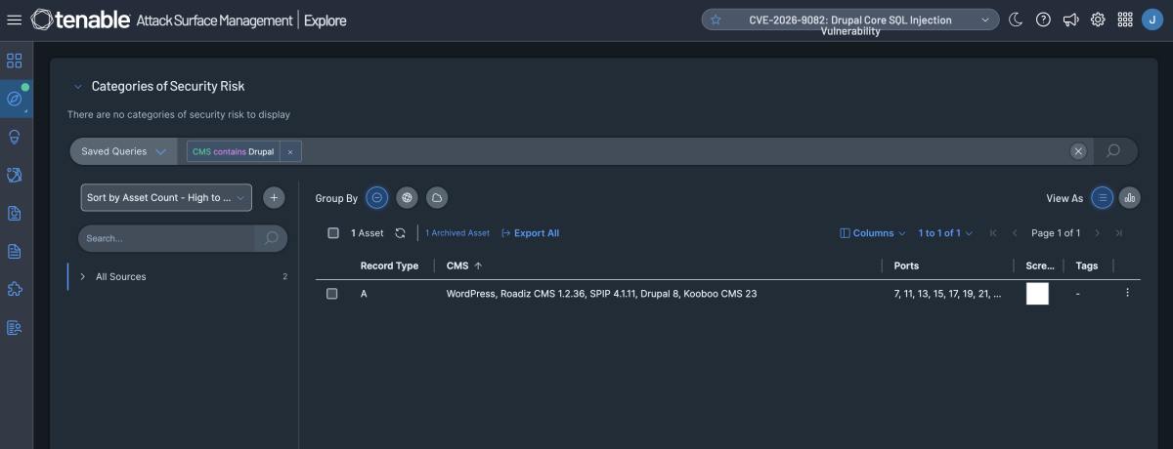This screenshot has width=1173, height=449.
Task: Open the white screenshot thumbnail for record A
Action: tap(1037, 294)
